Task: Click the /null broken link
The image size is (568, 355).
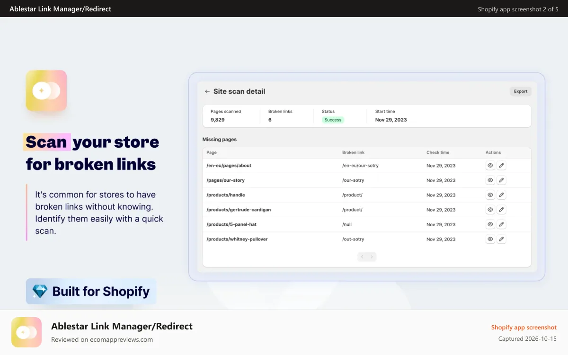Action: pyautogui.click(x=347, y=224)
